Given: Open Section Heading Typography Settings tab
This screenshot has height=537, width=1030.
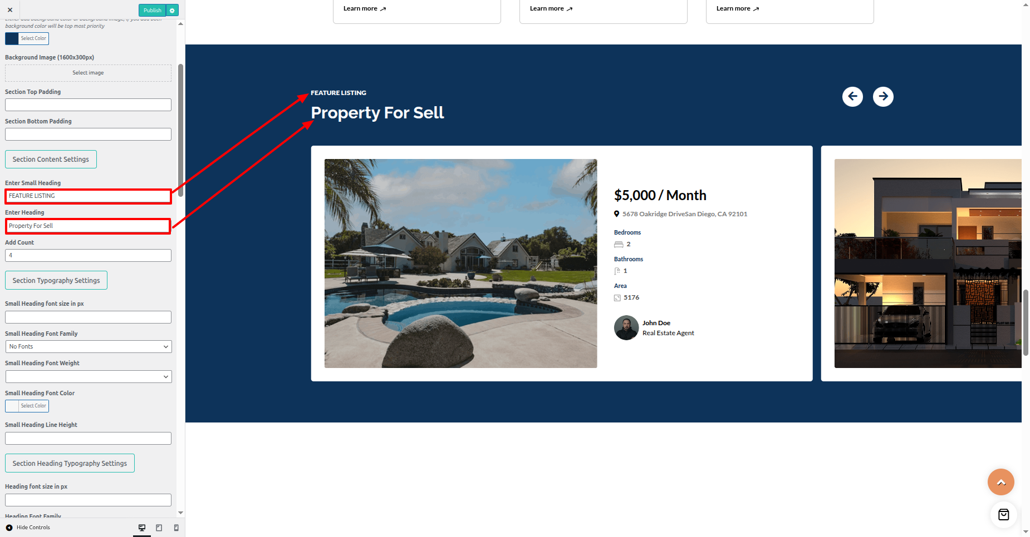Looking at the screenshot, I should click(x=70, y=464).
